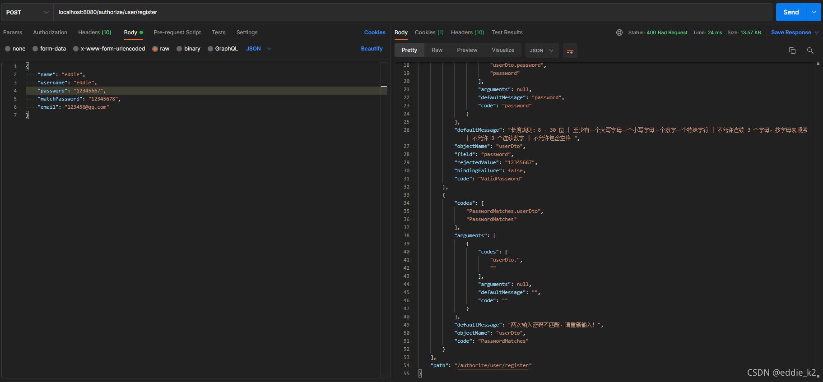Click the Cookies link in request pane
Viewport: 823px width, 382px height.
click(x=375, y=32)
